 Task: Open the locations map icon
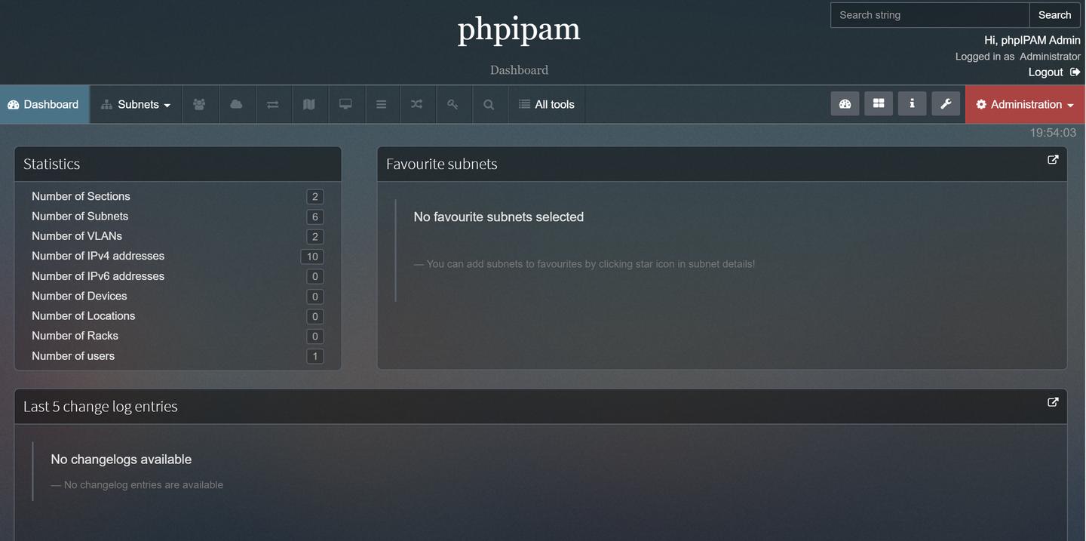tap(310, 104)
